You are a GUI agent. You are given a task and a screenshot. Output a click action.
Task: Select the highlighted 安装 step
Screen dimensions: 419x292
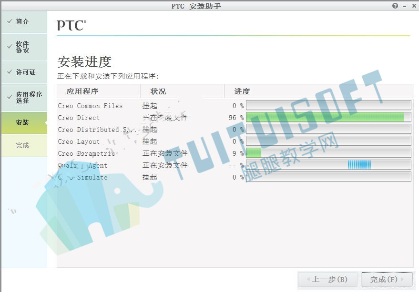click(x=22, y=122)
